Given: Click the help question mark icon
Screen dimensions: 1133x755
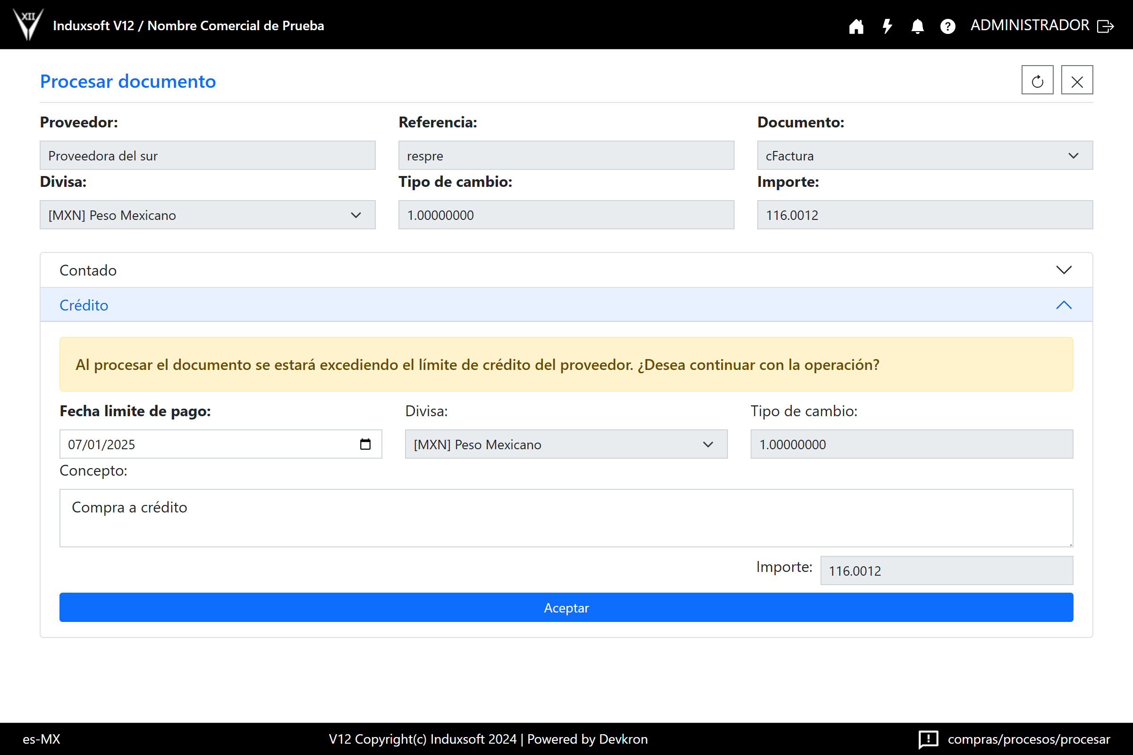Looking at the screenshot, I should pyautogui.click(x=947, y=26).
